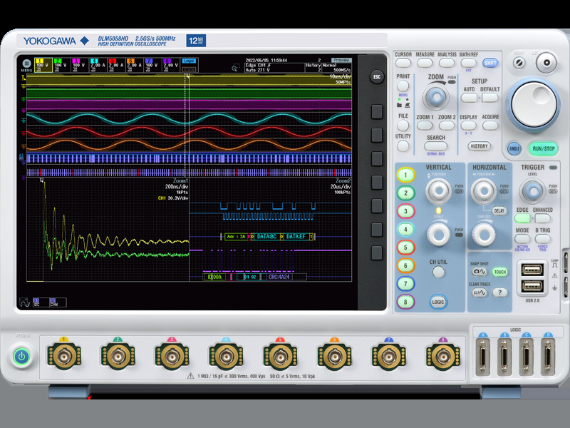Tap the UTILITY key
This screenshot has height=428, width=570.
tap(403, 146)
